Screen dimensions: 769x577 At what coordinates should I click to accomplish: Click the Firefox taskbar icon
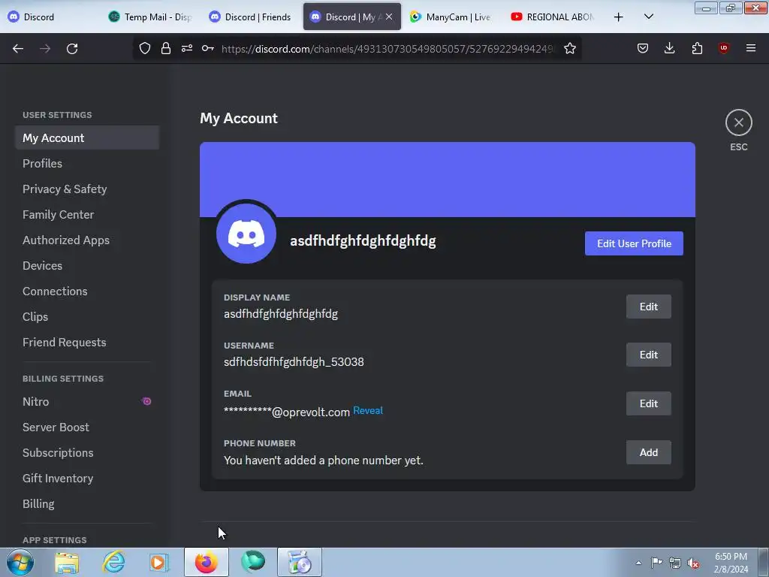click(206, 562)
